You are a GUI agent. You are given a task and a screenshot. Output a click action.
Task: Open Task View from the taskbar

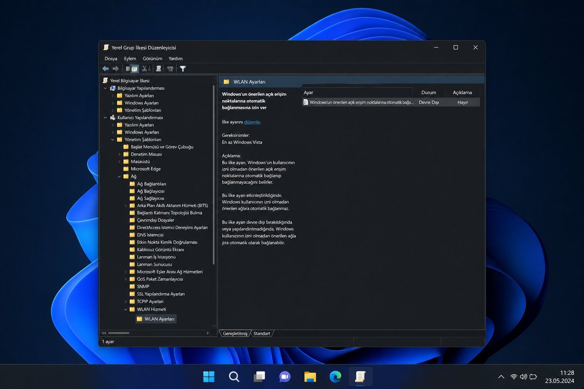(x=259, y=376)
